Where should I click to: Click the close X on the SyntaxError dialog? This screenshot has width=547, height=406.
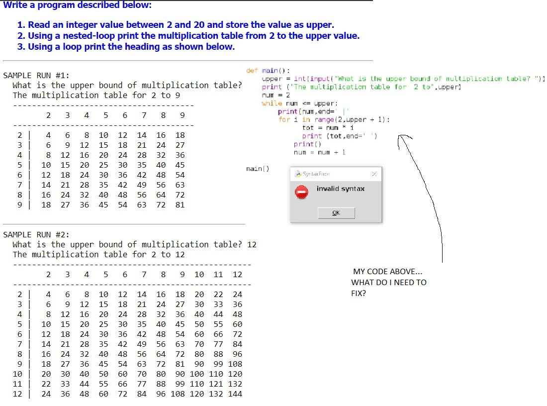(374, 174)
